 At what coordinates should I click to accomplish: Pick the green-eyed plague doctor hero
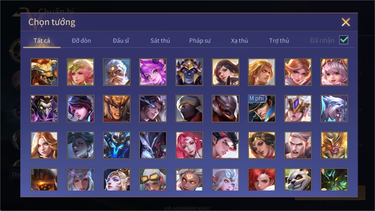pyautogui.click(x=44, y=108)
